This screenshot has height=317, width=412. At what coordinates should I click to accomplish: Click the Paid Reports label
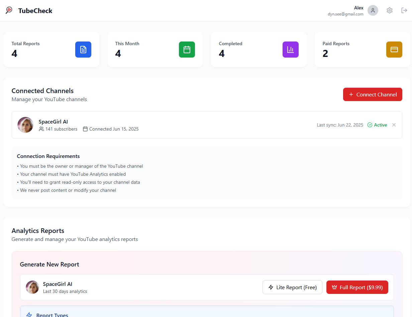pyautogui.click(x=336, y=44)
